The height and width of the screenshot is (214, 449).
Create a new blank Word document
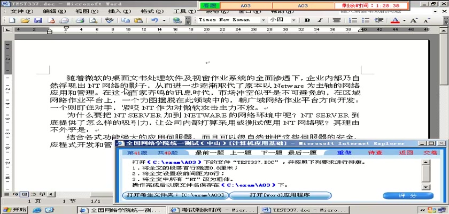12,20
